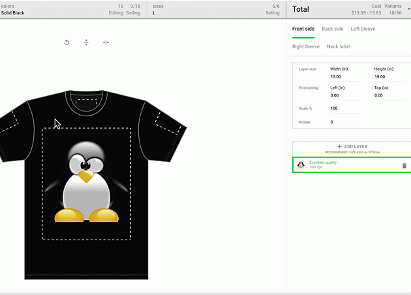411x295 pixels.
Task: Click the Width input field
Action: point(346,77)
